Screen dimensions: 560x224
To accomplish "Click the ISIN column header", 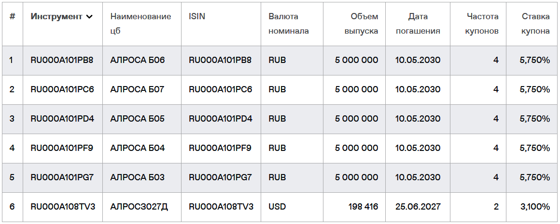I will pyautogui.click(x=197, y=16).
